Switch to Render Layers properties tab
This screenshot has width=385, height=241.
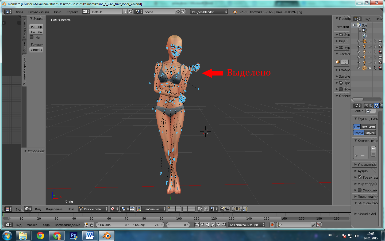[371, 106]
